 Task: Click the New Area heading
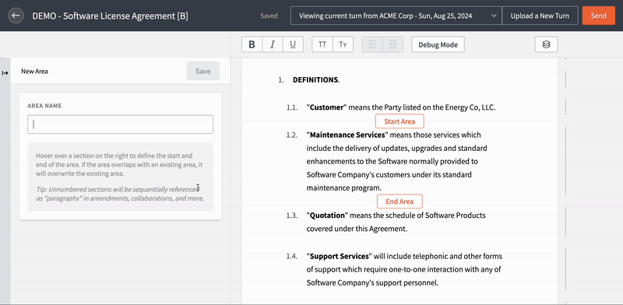[34, 72]
